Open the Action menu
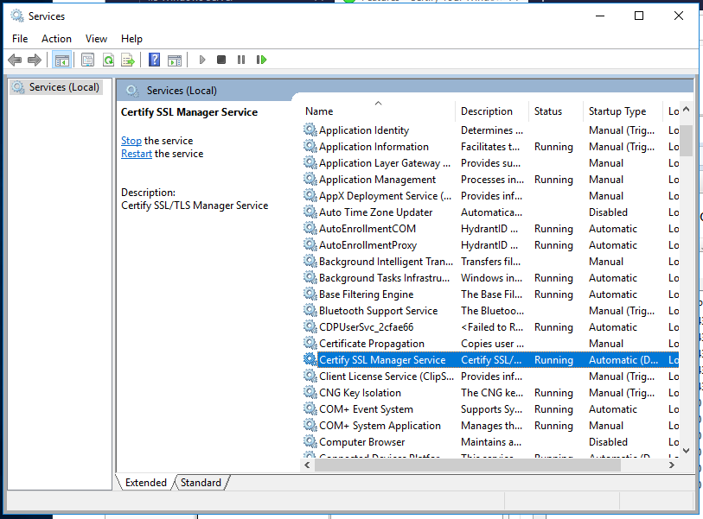703x519 pixels. (56, 39)
